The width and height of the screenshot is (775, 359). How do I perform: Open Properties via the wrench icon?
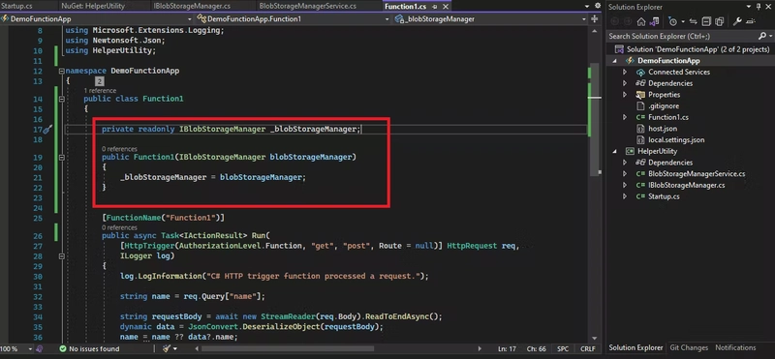(737, 21)
